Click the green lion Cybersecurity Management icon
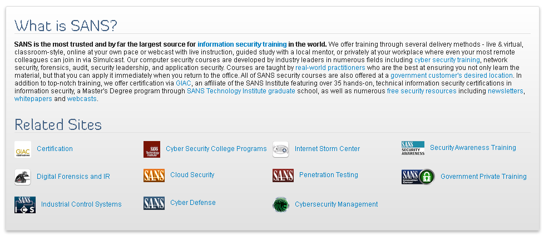The height and width of the screenshot is (241, 544). click(281, 205)
